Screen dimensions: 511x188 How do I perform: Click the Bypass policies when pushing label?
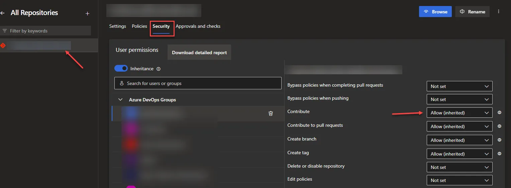318,98
